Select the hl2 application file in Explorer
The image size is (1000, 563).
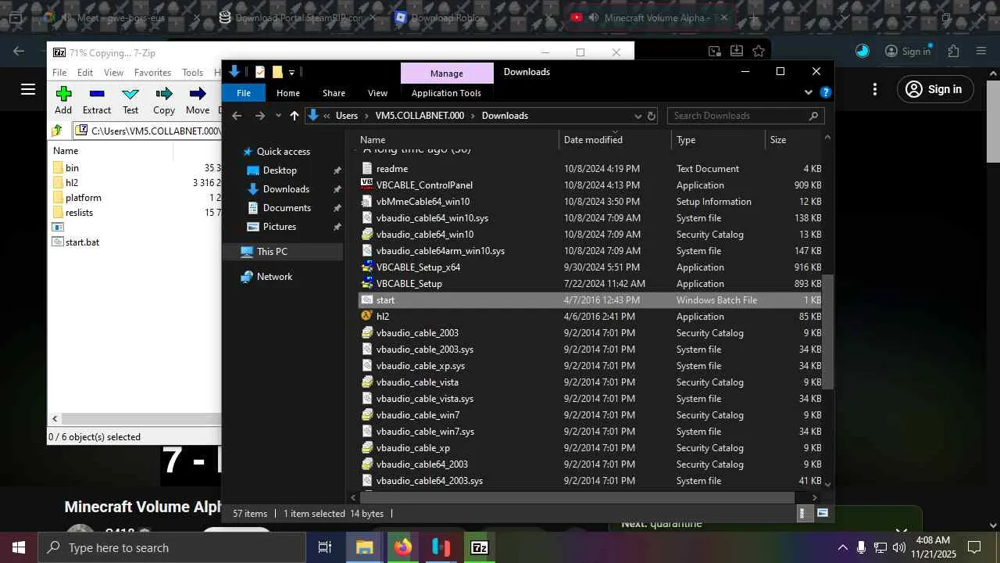(383, 317)
